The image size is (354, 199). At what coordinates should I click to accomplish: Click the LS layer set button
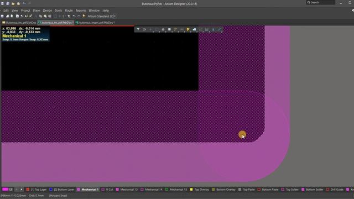11,190
